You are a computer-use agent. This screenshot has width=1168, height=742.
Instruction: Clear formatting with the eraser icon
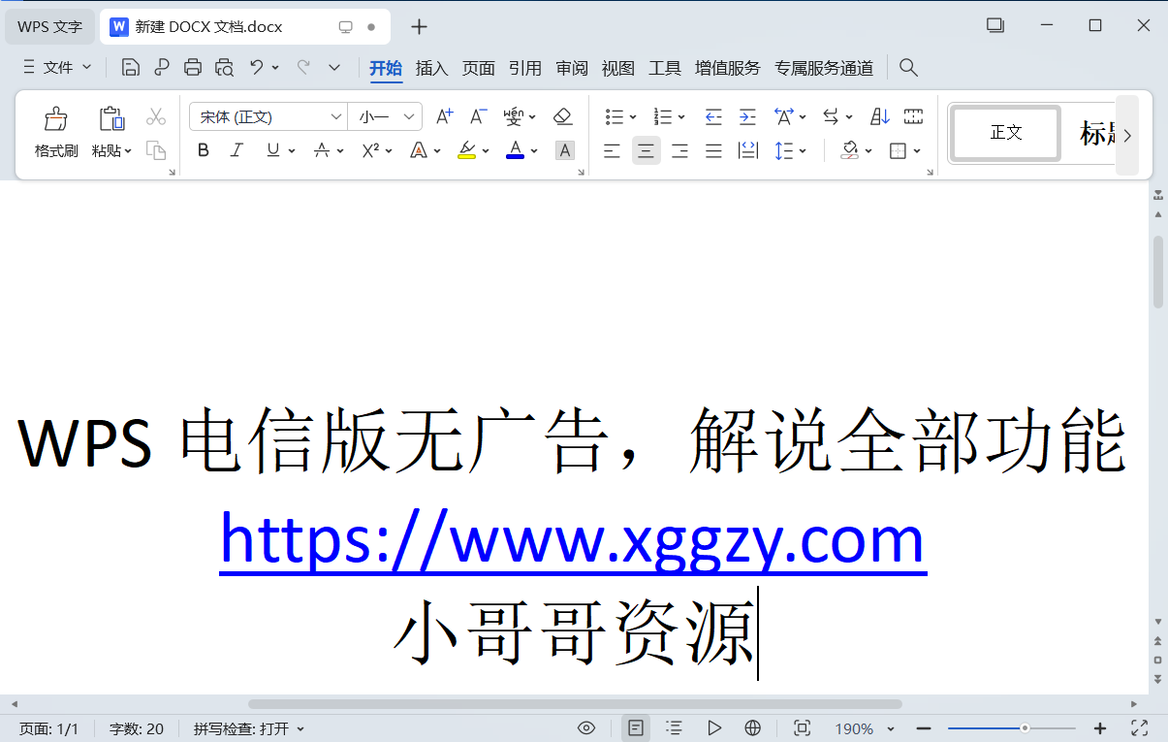pyautogui.click(x=563, y=117)
